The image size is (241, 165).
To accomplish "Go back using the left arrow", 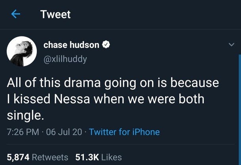I will coord(15,15).
